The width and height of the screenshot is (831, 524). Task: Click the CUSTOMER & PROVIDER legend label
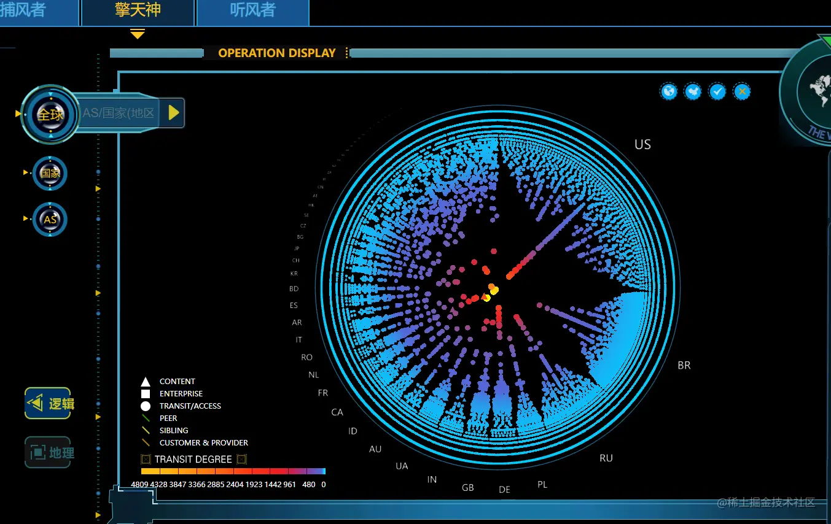coord(204,443)
